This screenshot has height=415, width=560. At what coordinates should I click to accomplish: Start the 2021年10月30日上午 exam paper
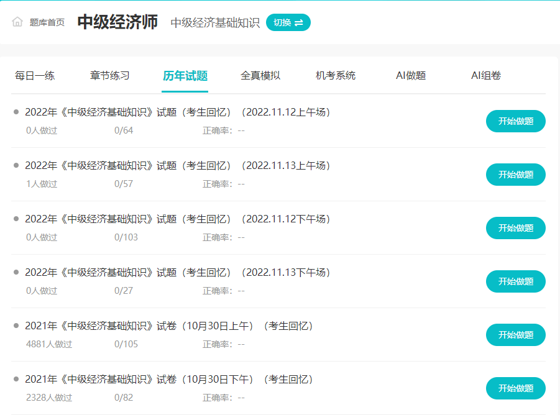click(x=515, y=335)
